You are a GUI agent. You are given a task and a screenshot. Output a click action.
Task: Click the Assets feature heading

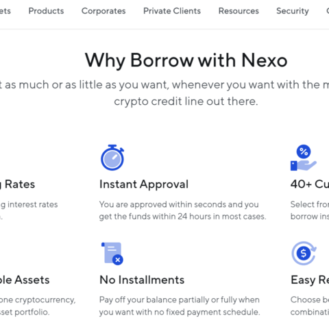[x=25, y=280]
